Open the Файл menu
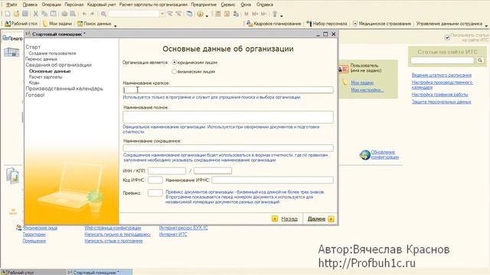 (12, 5)
